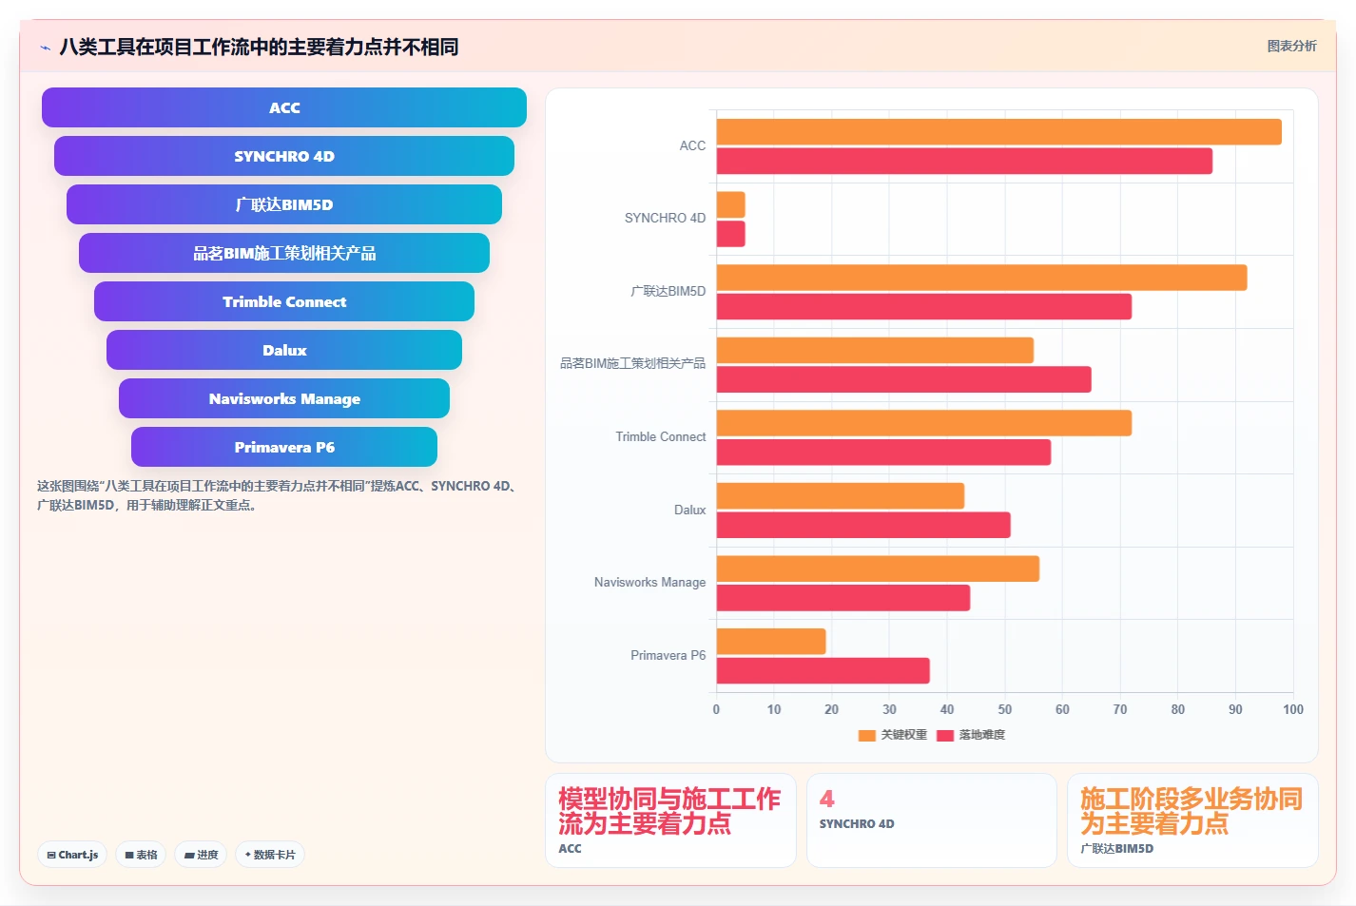Select the 品茗BIM施工策划相关产品 funnel bar

(x=284, y=253)
